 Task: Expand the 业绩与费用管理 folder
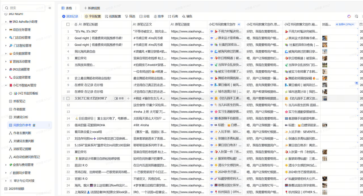(x=6, y=165)
